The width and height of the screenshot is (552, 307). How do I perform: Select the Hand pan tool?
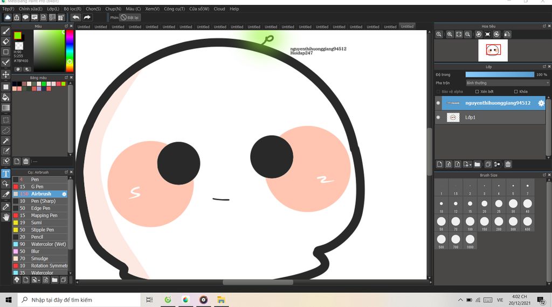pyautogui.click(x=6, y=218)
